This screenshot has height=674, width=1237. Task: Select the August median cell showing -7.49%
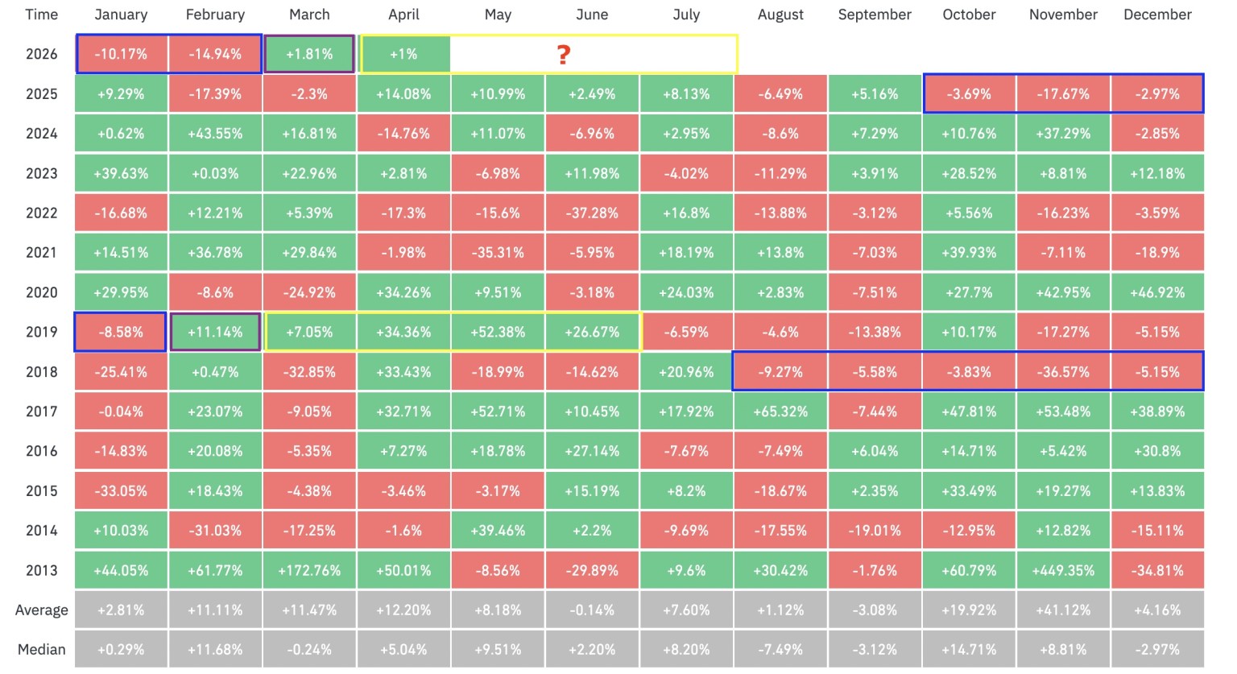pos(780,650)
